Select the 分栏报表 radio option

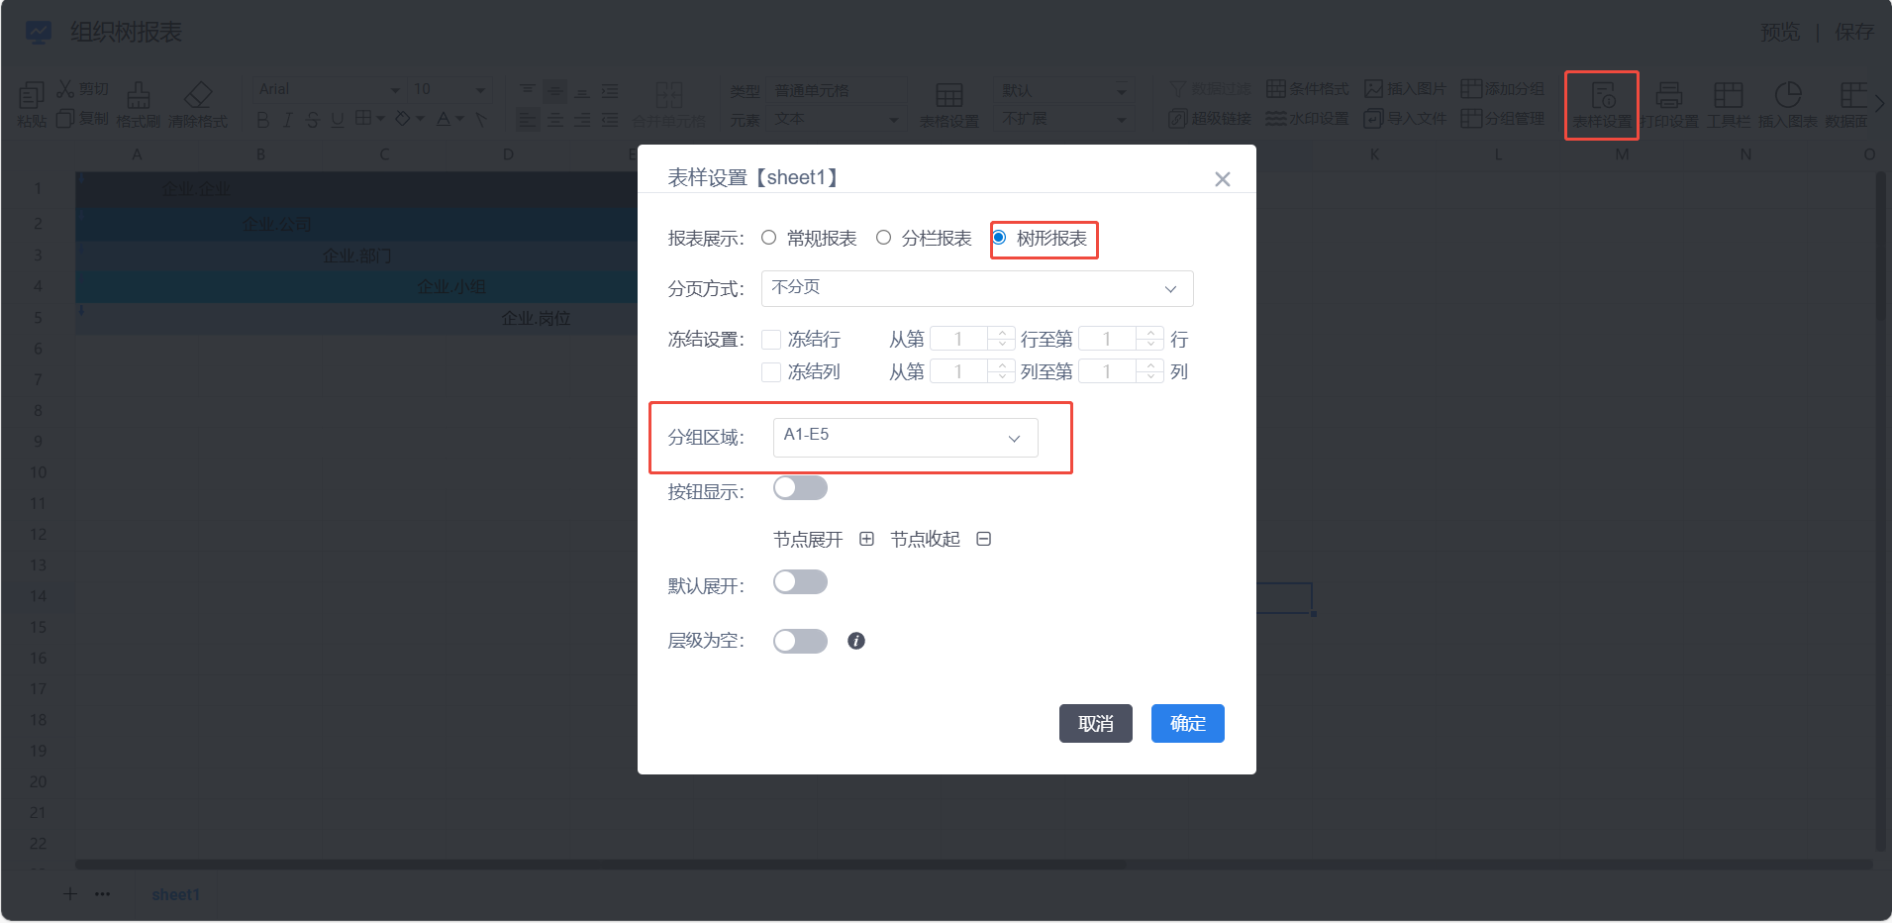[883, 238]
